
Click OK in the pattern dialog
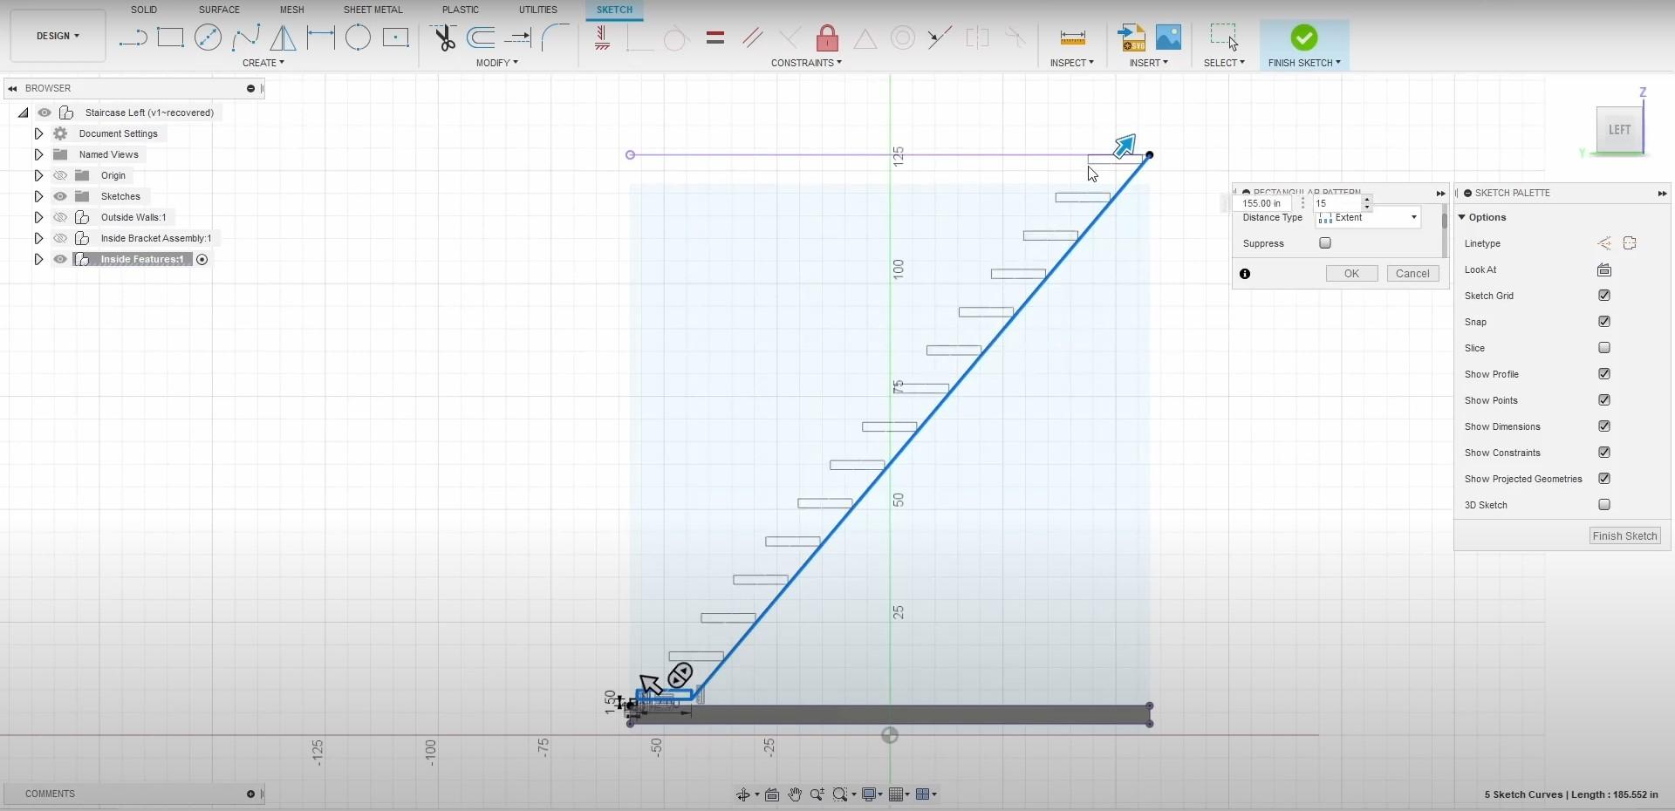click(x=1351, y=274)
